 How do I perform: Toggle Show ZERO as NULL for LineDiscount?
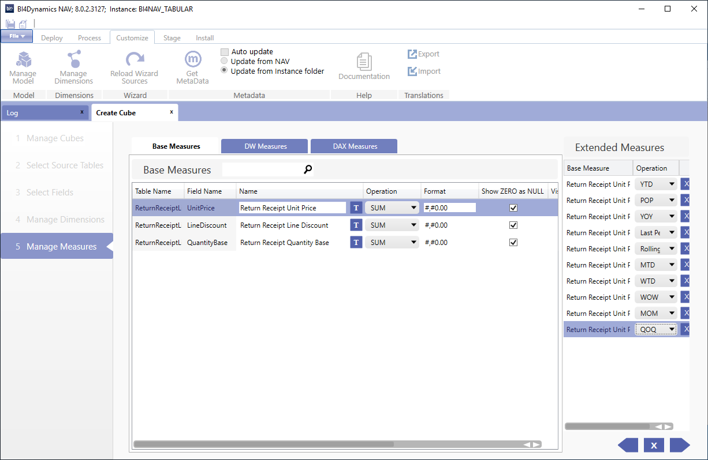[x=513, y=225]
